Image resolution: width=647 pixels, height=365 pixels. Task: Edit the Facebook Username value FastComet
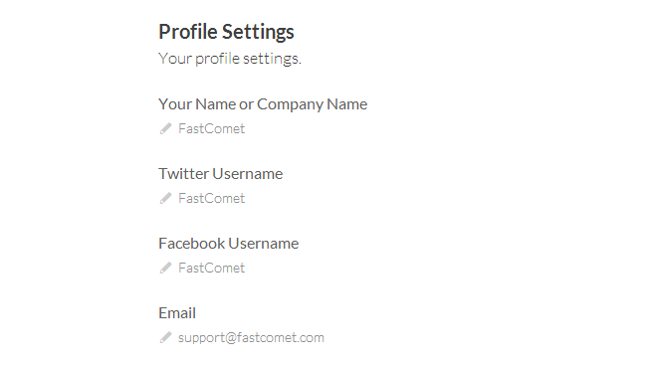tap(212, 269)
